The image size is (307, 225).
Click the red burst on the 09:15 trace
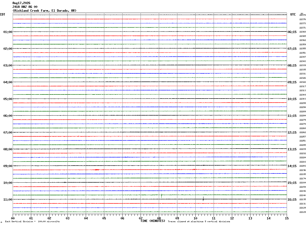tap(96, 169)
